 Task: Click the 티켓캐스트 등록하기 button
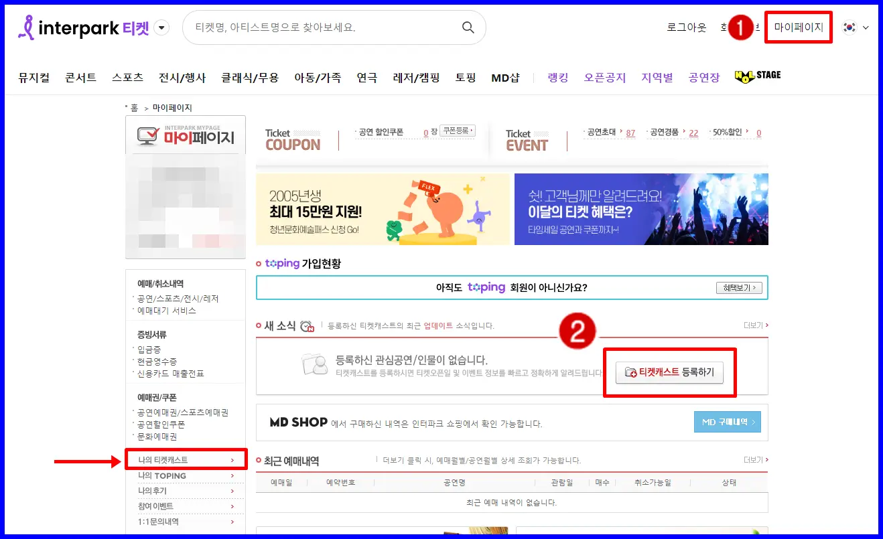coord(669,372)
